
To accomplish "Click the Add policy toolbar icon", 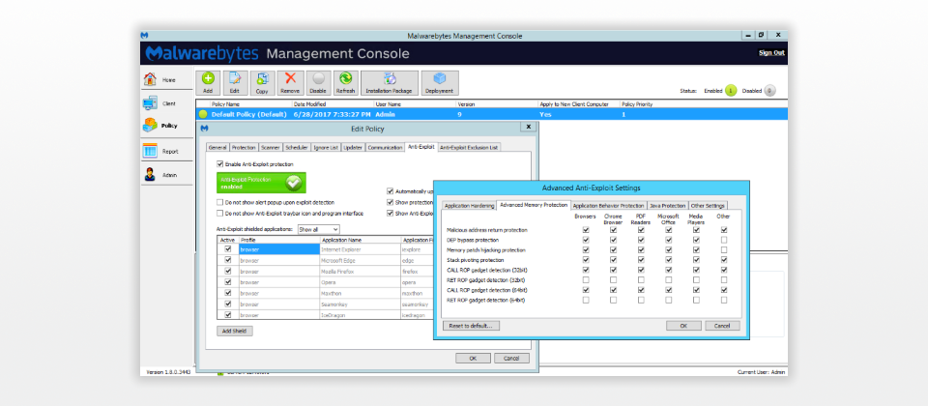I will pos(208,83).
